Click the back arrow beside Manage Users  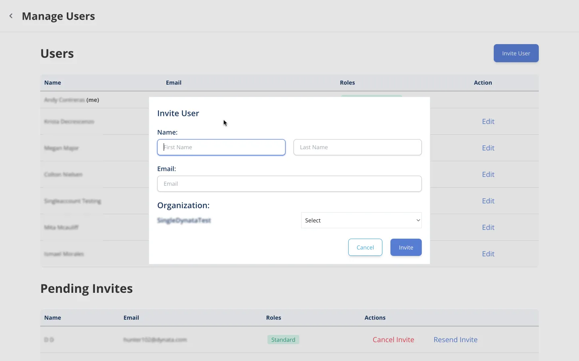(x=11, y=16)
